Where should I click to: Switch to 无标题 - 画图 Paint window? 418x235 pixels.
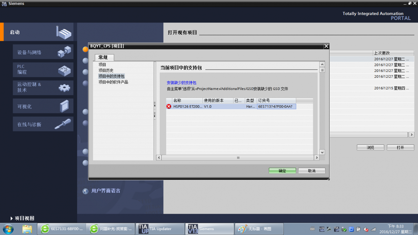[259, 229]
